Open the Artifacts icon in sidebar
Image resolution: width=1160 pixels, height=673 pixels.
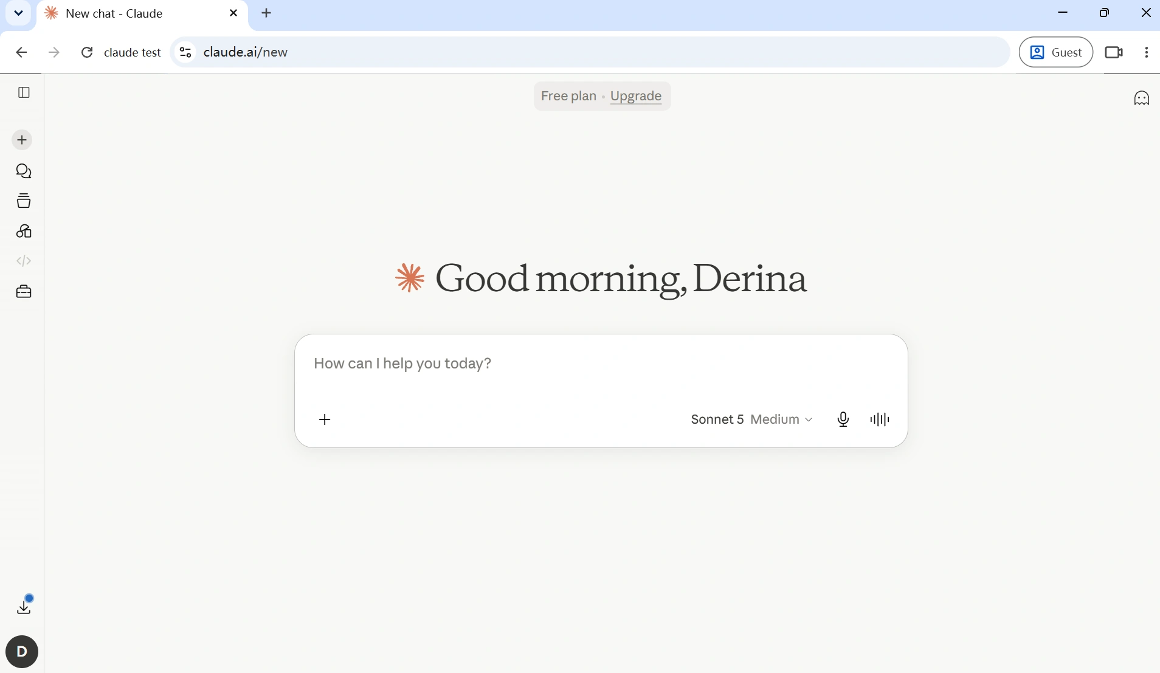(24, 231)
